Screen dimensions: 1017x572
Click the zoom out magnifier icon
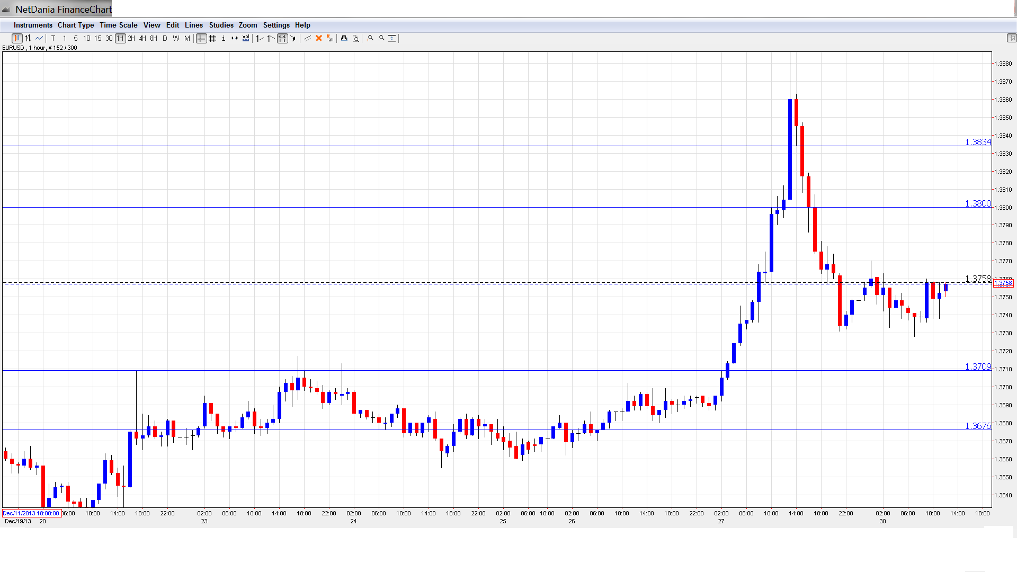pyautogui.click(x=381, y=38)
